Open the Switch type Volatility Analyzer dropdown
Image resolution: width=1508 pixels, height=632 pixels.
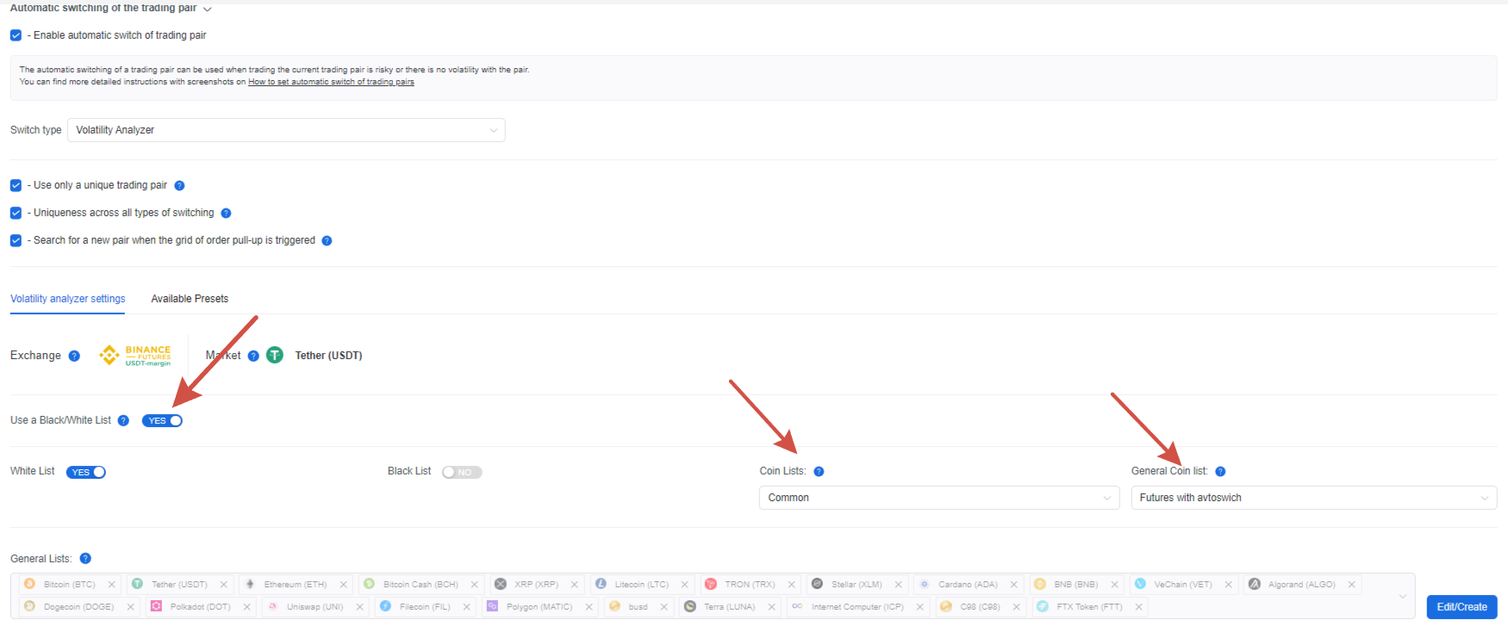pos(286,130)
